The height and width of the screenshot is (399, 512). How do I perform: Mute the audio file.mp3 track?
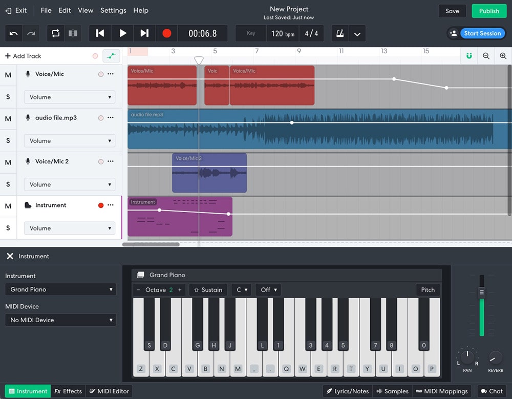pyautogui.click(x=8, y=118)
